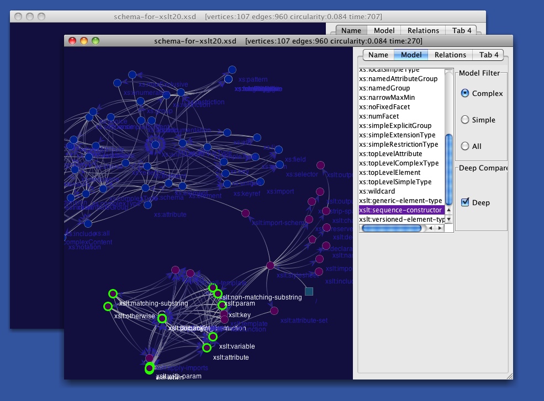Click the xs:pattern blue node
The width and height of the screenshot is (544, 401).
click(232, 70)
